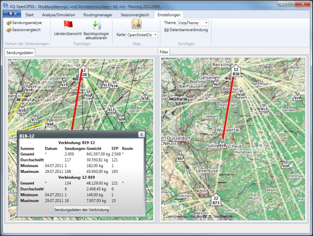
Task: Select the Sendungsdaten panel tab
Action: 20,52
